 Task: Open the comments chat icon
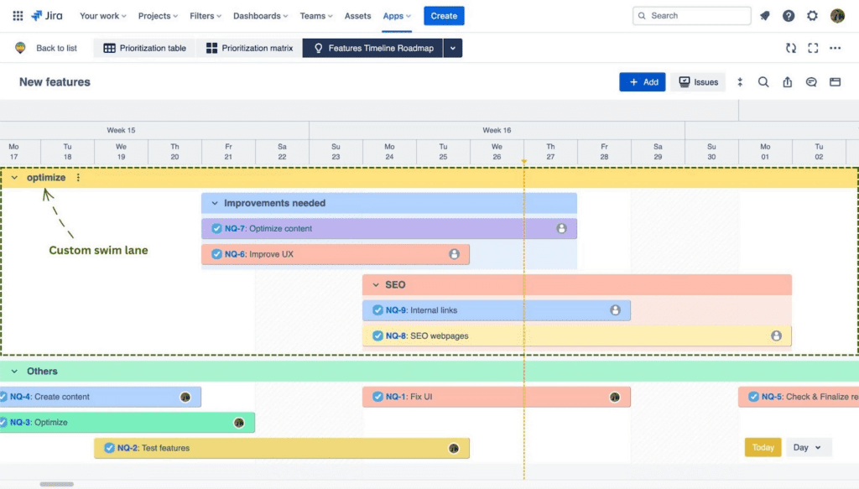coord(811,82)
